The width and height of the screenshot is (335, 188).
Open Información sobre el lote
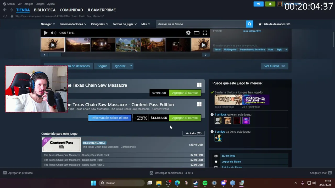tap(110, 118)
